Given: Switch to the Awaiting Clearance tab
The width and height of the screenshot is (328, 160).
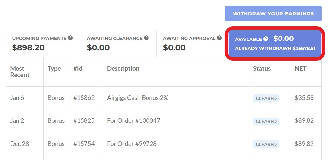Looking at the screenshot, I should 118,43.
